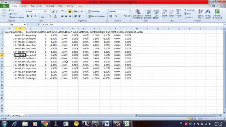Toggle Underline formatting

click(35, 16)
